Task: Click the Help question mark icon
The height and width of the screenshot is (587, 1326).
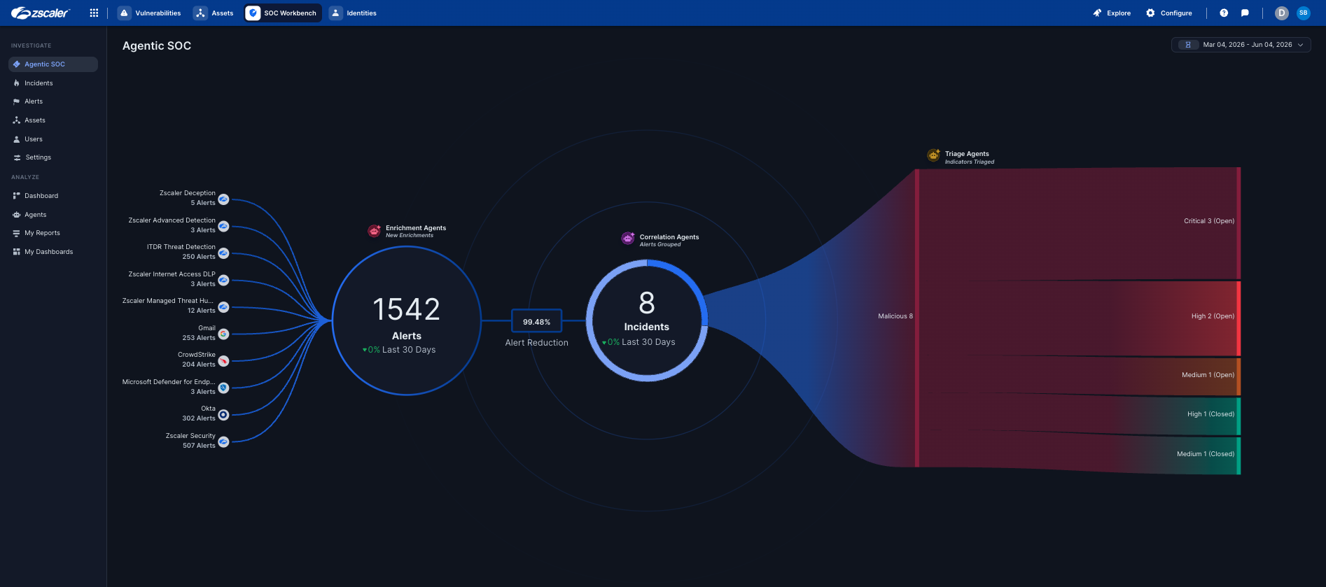Action: 1224,13
